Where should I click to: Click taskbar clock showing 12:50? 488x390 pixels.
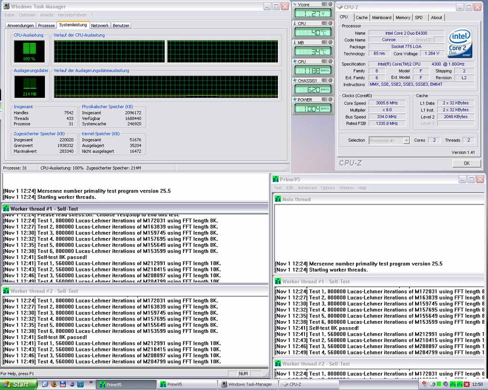[x=478, y=384]
